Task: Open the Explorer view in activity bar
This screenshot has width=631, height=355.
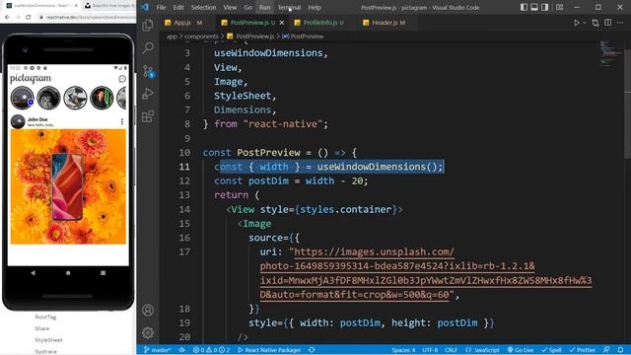Action: (148, 26)
